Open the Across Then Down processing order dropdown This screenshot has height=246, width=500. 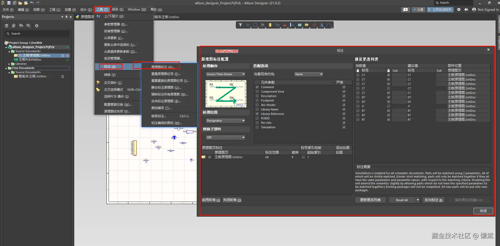click(x=225, y=74)
